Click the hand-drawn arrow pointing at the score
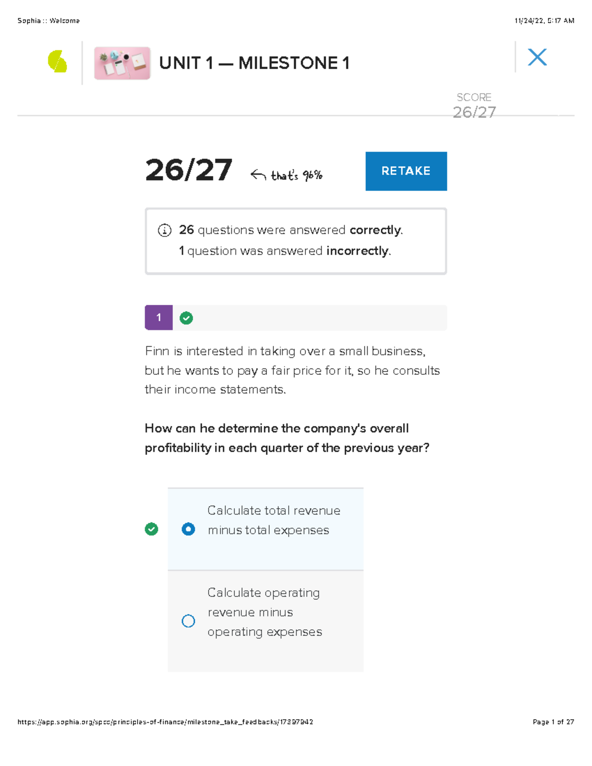The height and width of the screenshot is (766, 592). [258, 175]
